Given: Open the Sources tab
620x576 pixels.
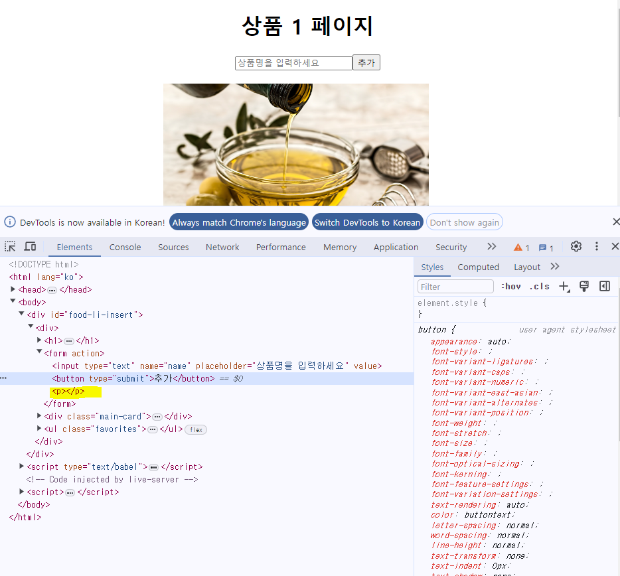Looking at the screenshot, I should click(x=173, y=247).
